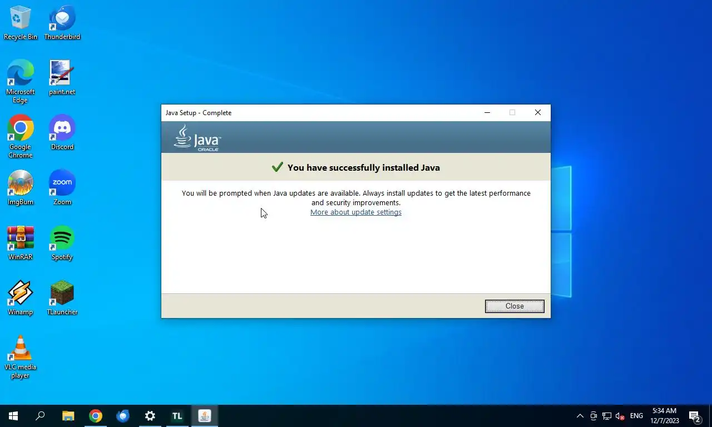Click the 'You have successfully installed Java' text
712x427 pixels.
click(x=364, y=167)
